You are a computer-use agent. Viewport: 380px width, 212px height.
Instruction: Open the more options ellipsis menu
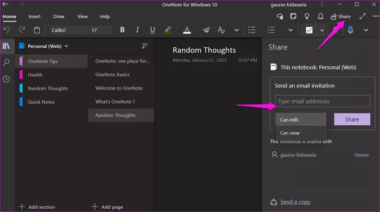[x=376, y=16]
